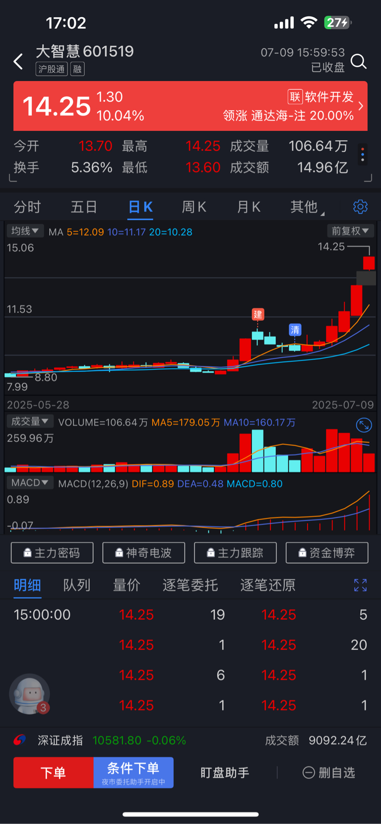Tap the 成交量 106.64万 value
The image size is (381, 824).
click(x=318, y=146)
